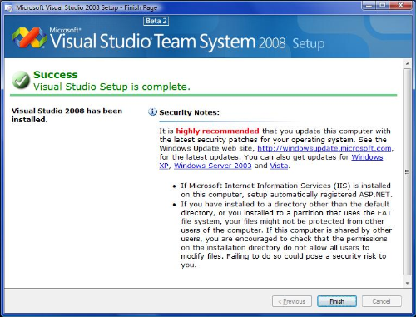The image size is (416, 317).
Task: Click the 'highly recommended' red text
Action: click(217, 131)
